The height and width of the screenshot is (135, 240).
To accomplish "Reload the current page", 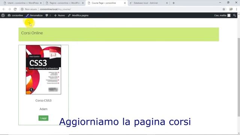I will (x=15, y=9).
